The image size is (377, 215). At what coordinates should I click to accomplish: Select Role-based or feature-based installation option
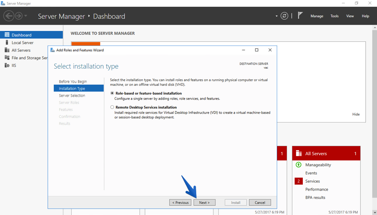(x=112, y=93)
